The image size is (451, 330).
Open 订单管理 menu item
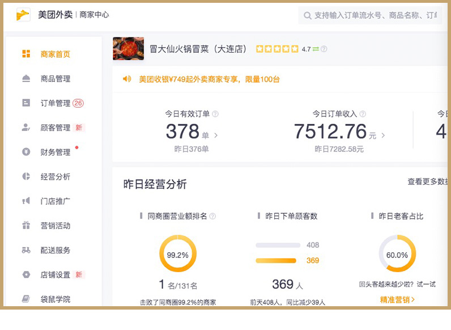(x=56, y=103)
